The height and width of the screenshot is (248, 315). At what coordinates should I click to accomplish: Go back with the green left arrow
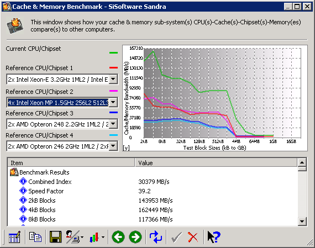(118, 237)
